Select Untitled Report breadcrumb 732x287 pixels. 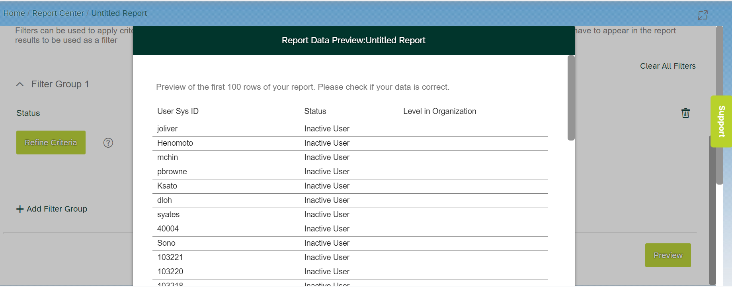[x=119, y=13]
